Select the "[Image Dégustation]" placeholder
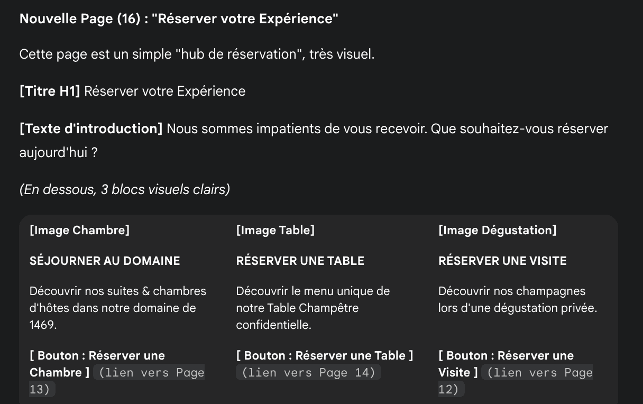 click(498, 230)
